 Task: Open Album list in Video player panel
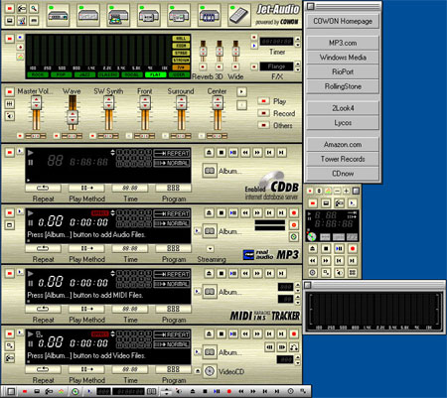tap(210, 352)
